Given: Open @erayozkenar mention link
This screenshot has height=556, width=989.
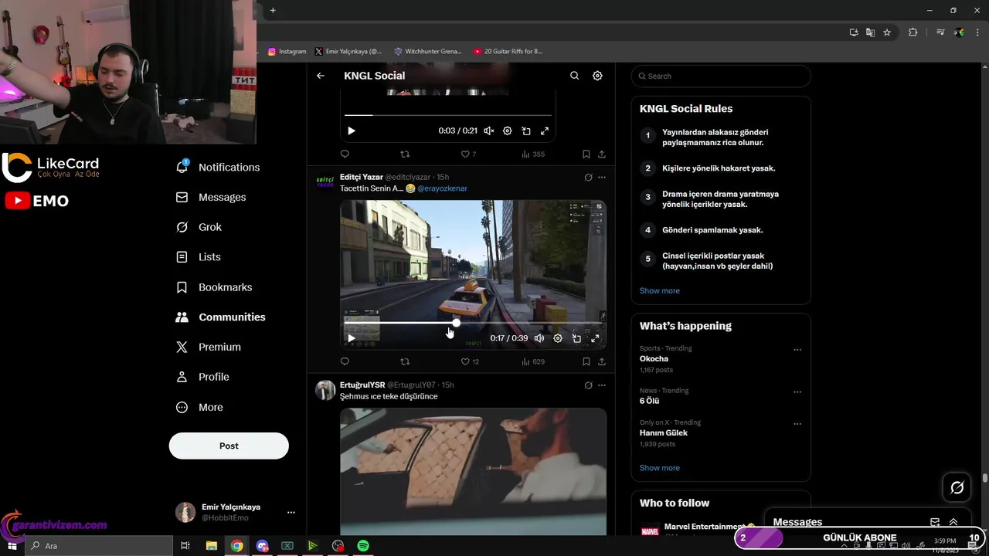Looking at the screenshot, I should point(442,188).
